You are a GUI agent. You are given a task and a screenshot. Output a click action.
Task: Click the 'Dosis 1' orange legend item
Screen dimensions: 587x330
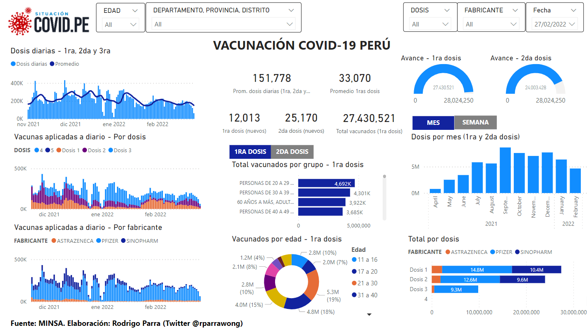tap(68, 151)
